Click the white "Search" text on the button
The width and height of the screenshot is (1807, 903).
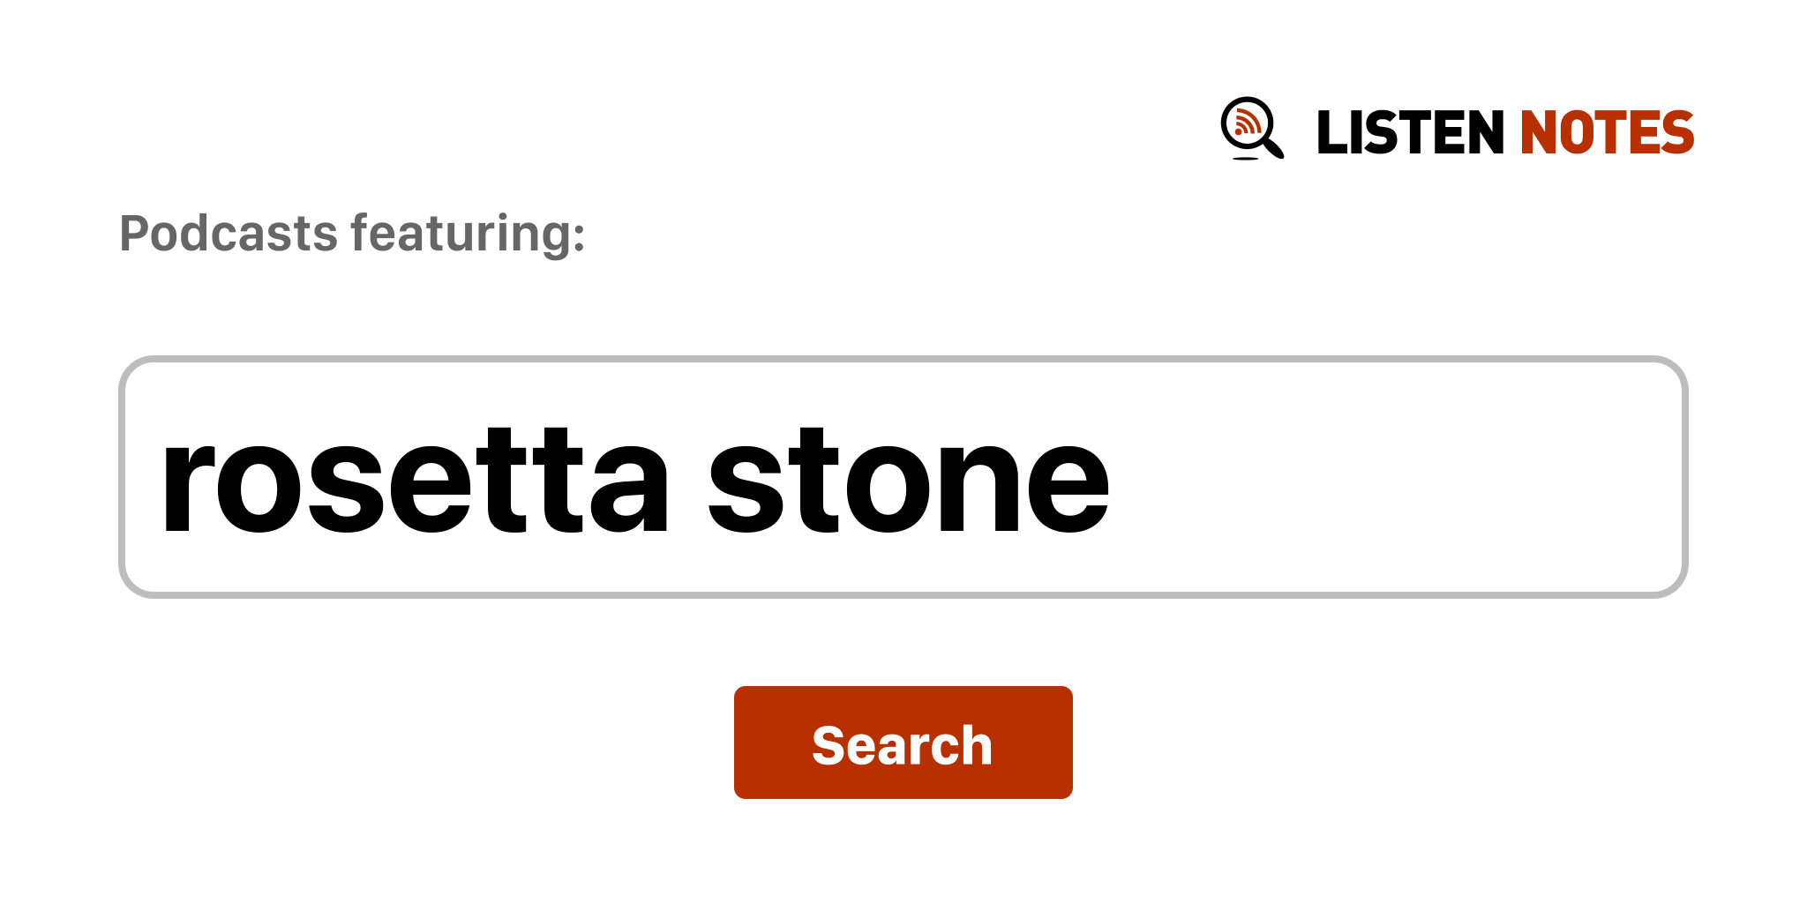coord(902,745)
